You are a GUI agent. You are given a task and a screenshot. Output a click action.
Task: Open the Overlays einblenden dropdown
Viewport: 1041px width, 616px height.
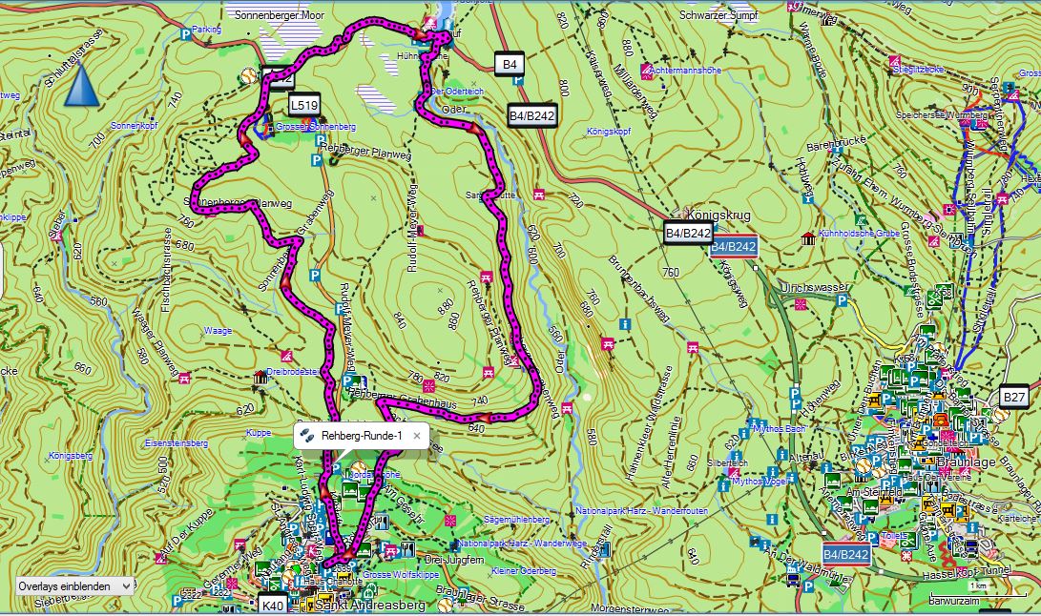[x=74, y=586]
